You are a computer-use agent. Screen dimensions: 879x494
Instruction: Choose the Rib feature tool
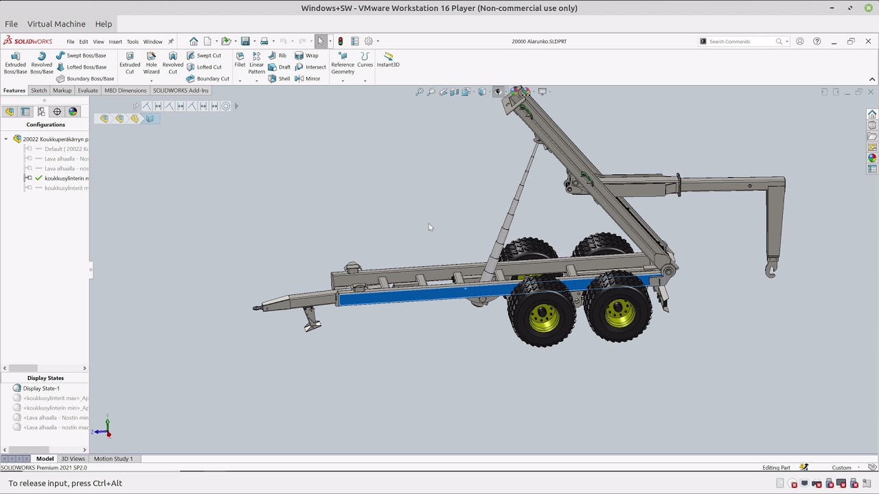[277, 56]
